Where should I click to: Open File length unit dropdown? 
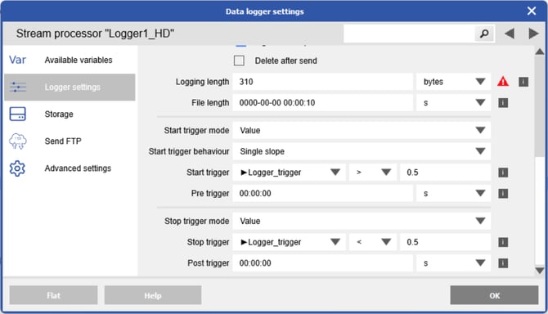[453, 103]
